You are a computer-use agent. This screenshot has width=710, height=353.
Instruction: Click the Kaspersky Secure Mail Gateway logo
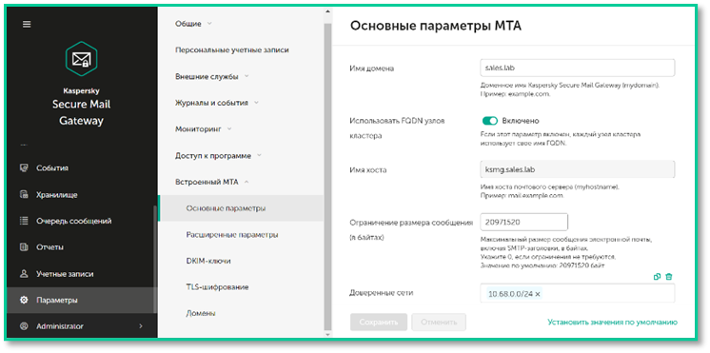coord(82,59)
